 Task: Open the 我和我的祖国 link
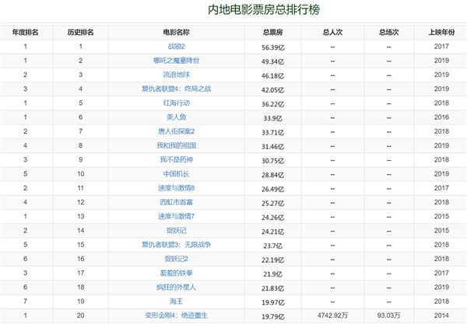tap(177, 145)
